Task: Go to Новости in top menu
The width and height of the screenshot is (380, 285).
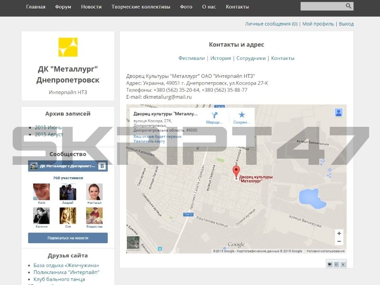Action: point(91,7)
